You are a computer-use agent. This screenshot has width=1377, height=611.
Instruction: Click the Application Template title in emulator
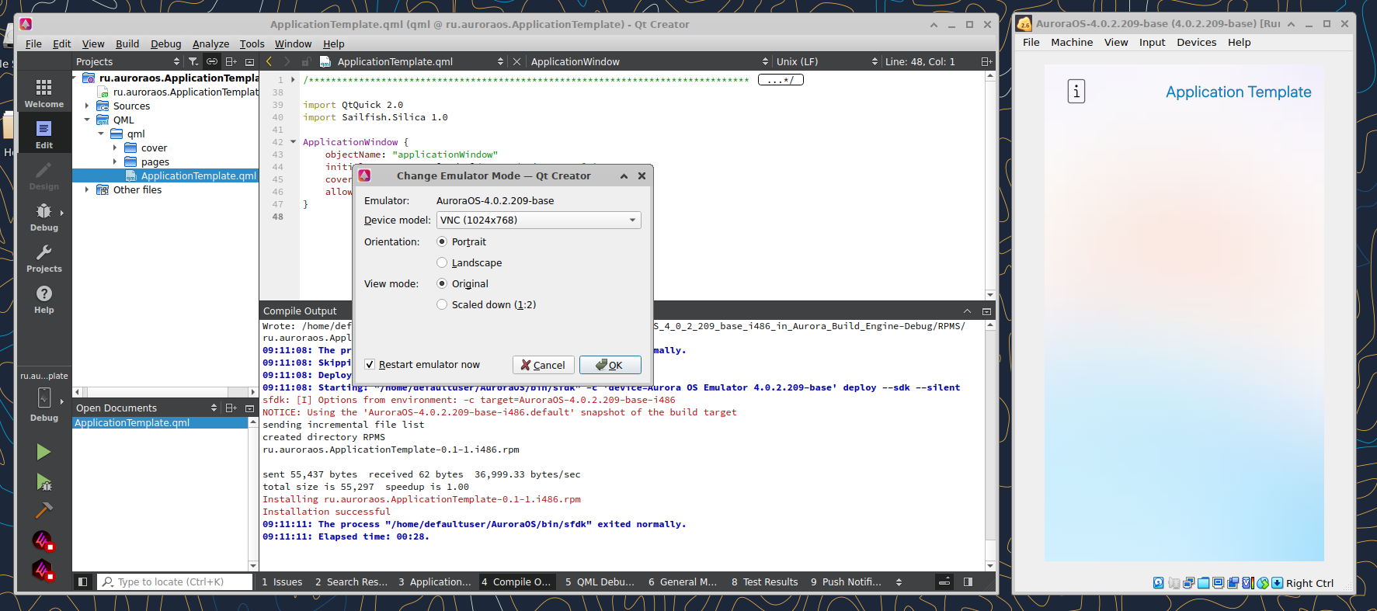(x=1238, y=92)
